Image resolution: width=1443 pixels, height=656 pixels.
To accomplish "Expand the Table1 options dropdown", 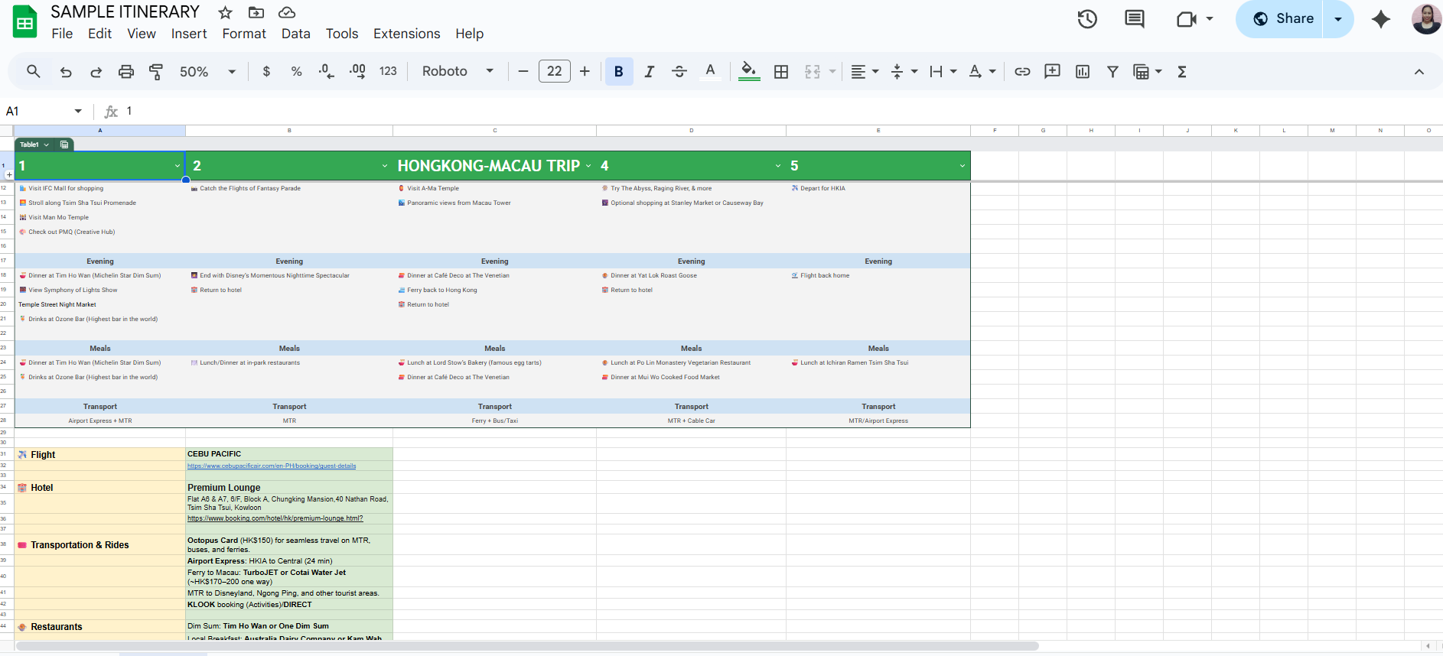I will click(47, 145).
